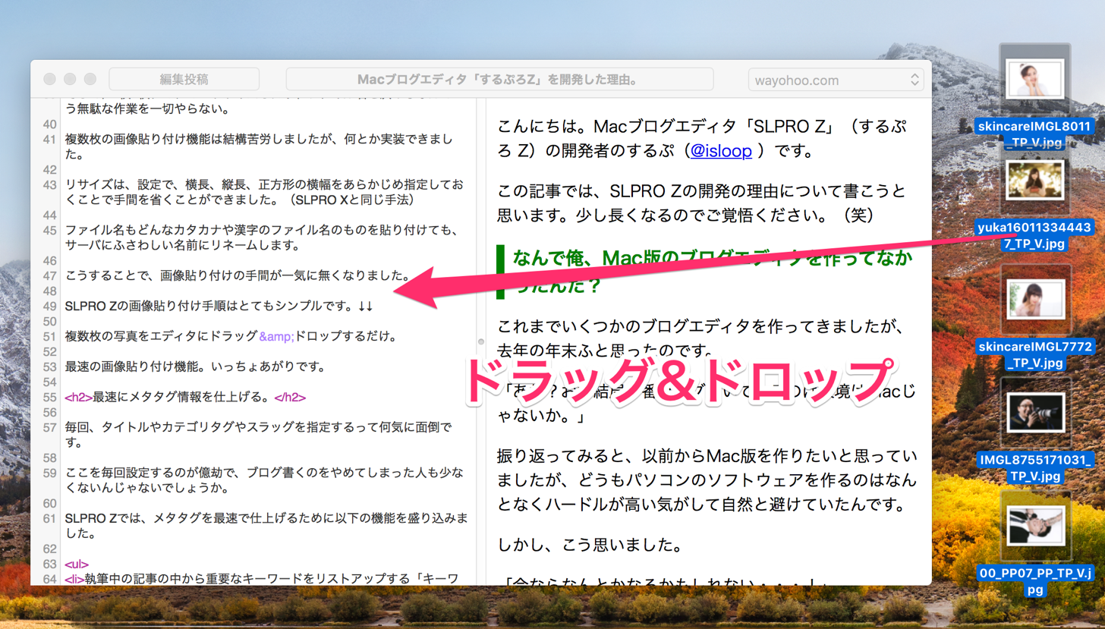1105x629 pixels.
Task: Click the gray close button of editor window
Action: click(x=51, y=79)
